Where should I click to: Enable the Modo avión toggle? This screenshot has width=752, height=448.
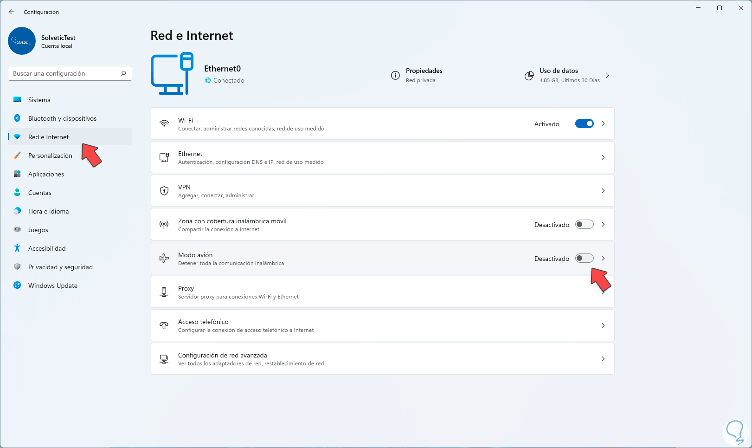point(584,258)
